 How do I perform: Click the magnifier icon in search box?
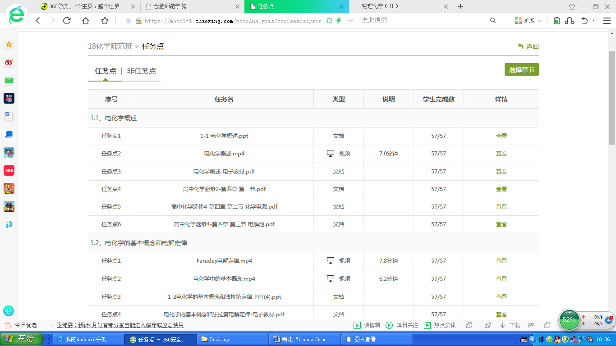tap(493, 21)
